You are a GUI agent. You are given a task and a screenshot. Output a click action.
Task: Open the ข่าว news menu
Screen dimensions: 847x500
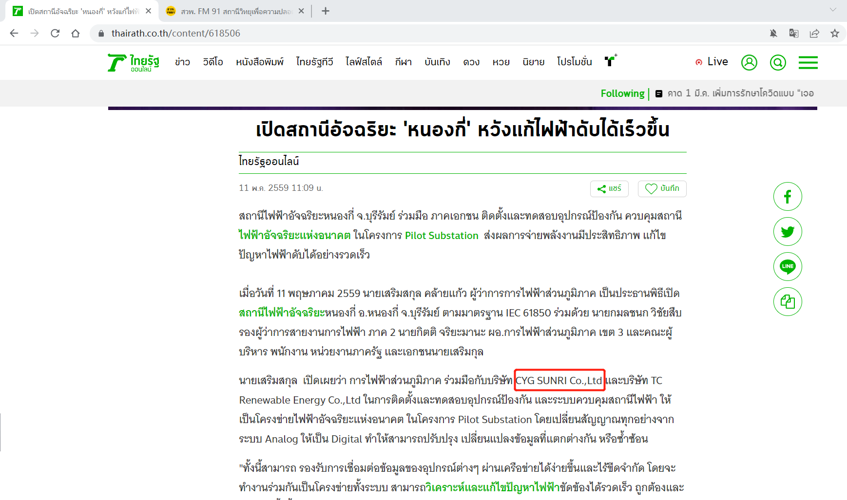point(182,62)
